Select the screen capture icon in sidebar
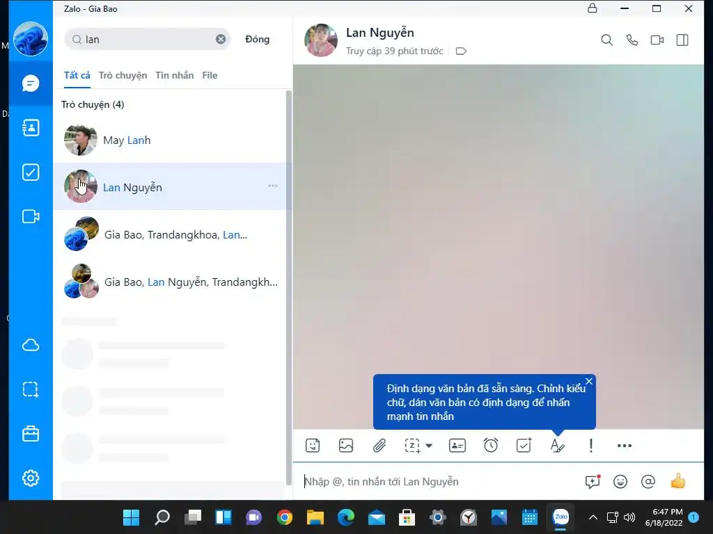The image size is (713, 534). point(31,389)
